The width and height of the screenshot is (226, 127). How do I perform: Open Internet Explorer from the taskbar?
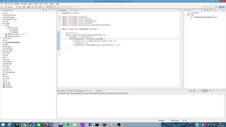[x=10, y=125]
